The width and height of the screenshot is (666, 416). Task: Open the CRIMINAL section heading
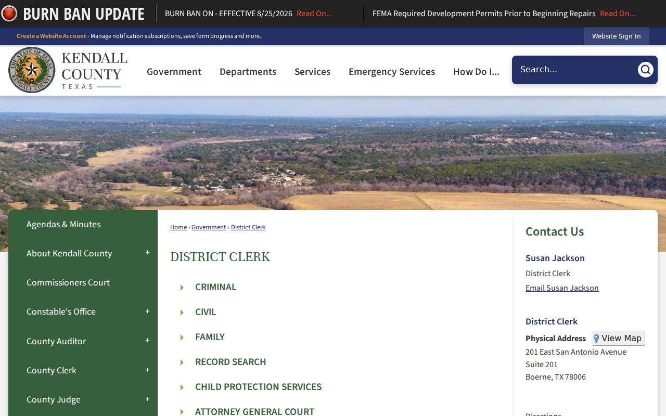pyautogui.click(x=215, y=287)
